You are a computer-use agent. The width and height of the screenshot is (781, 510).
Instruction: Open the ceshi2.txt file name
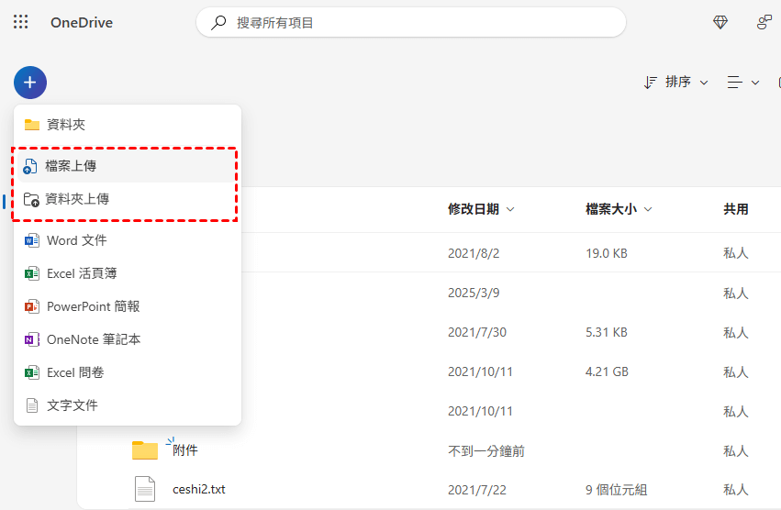click(199, 489)
